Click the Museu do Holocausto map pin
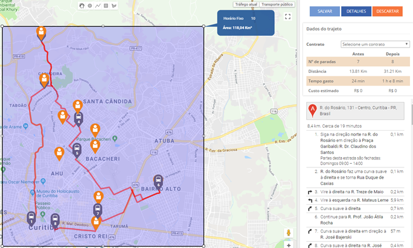Image resolution: width=413 pixels, height=248 pixels. 33,193
